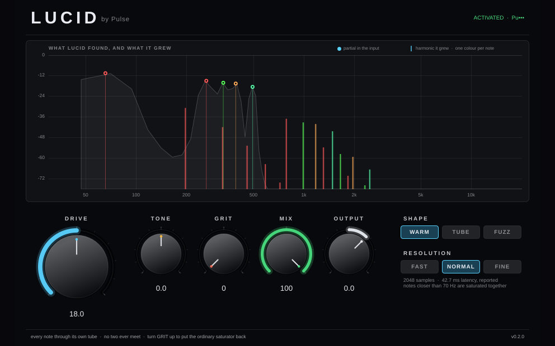
Task: Select the TUBE shape button
Action: pos(461,232)
